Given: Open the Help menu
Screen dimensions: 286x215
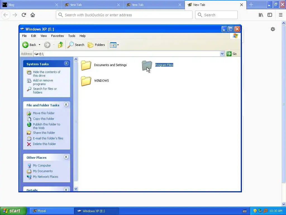Looking at the screenshot, I should pos(82,36).
